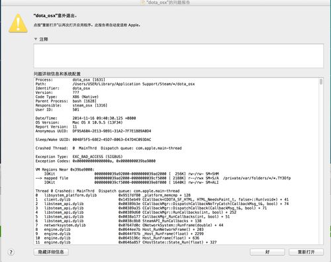Screen dimensions: 331x262
Task: Click the Crashed Thread MainThrd line
Action: pyautogui.click(x=109, y=148)
